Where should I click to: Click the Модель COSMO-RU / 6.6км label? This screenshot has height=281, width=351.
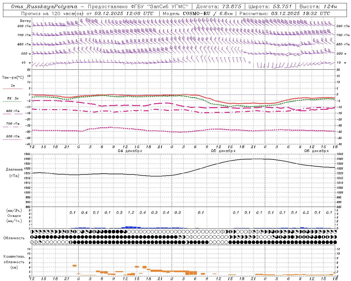(197, 13)
